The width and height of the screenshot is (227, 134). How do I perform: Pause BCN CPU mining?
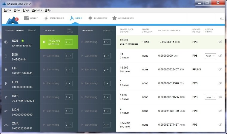coord(44,42)
